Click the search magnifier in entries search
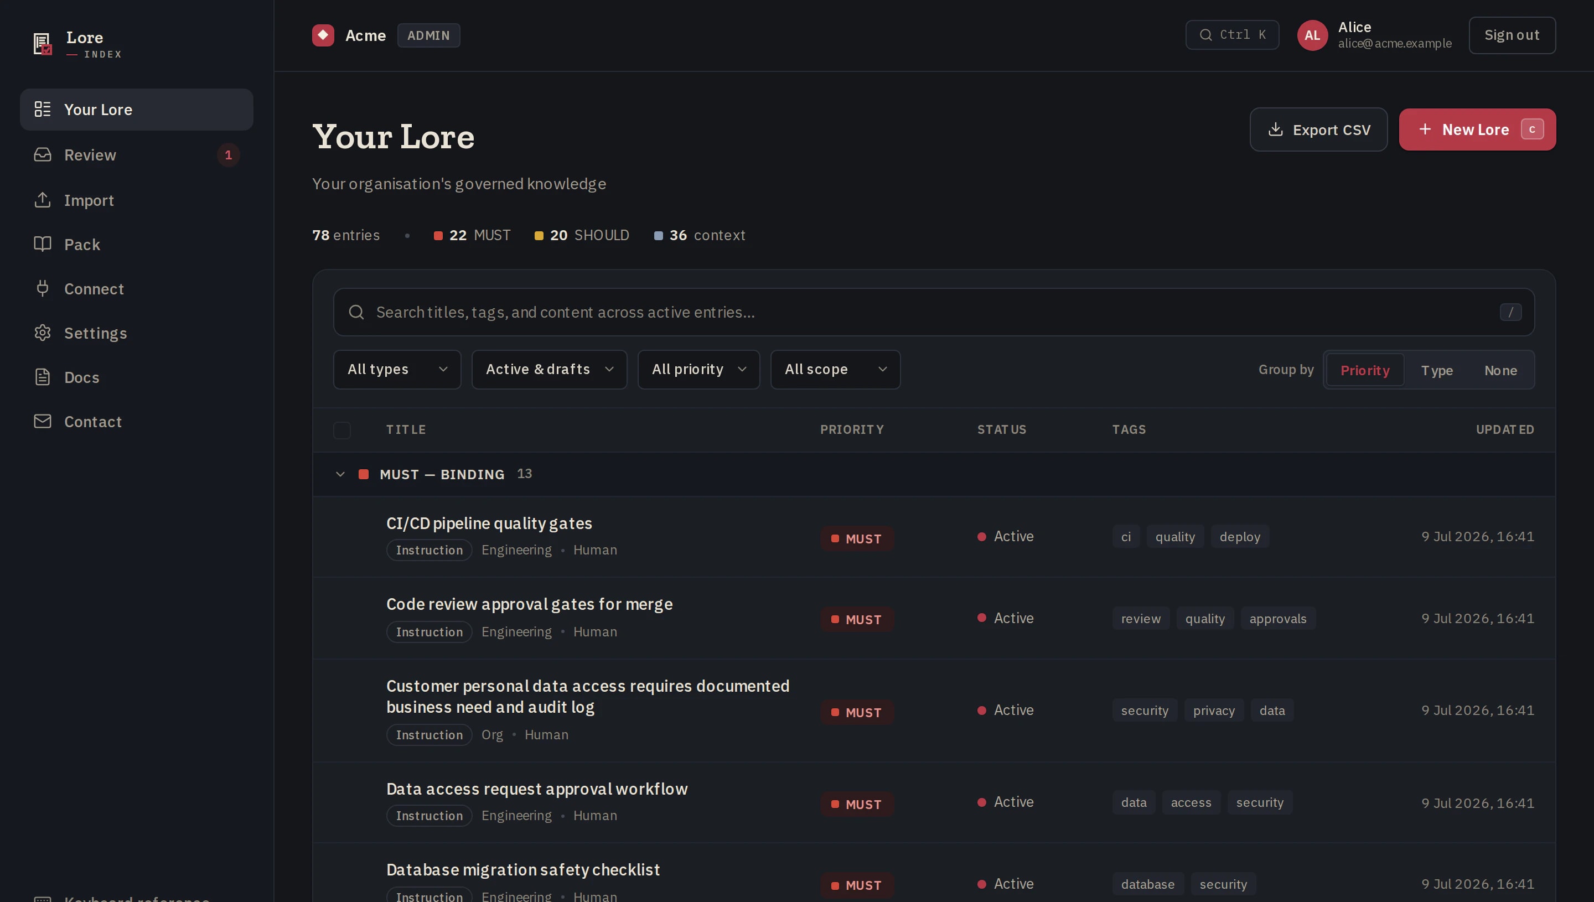This screenshot has width=1594, height=902. click(x=356, y=312)
